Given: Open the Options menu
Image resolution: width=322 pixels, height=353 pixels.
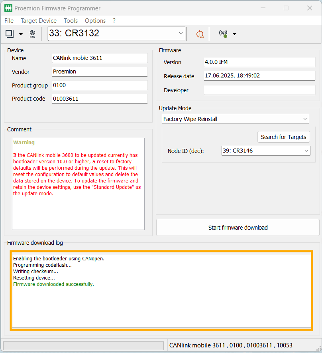Looking at the screenshot, I should point(95,21).
